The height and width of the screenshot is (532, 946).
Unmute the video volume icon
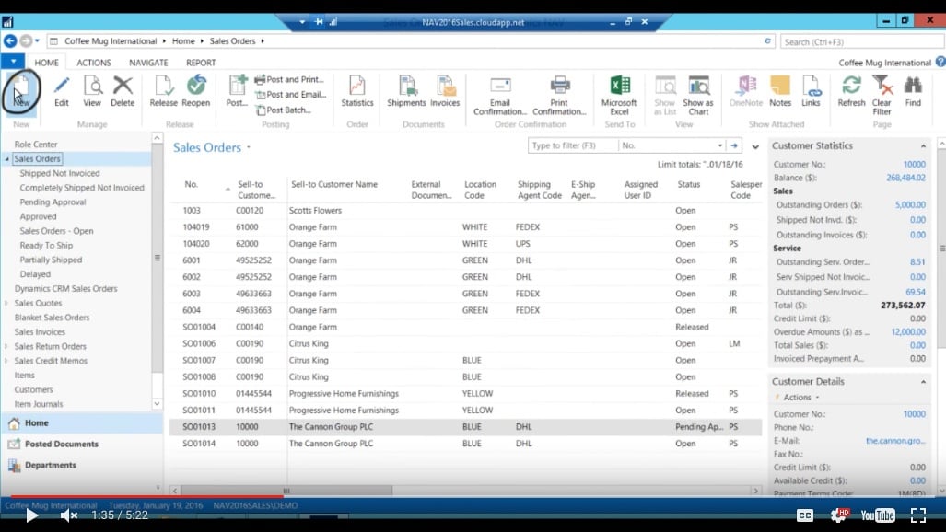click(x=68, y=515)
